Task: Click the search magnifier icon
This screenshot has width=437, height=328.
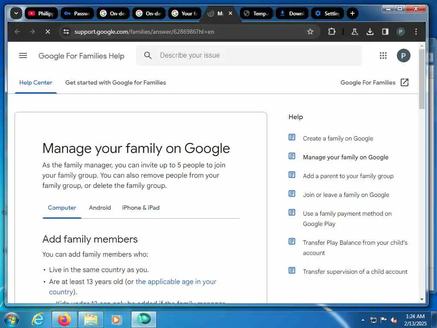Action: (x=148, y=55)
